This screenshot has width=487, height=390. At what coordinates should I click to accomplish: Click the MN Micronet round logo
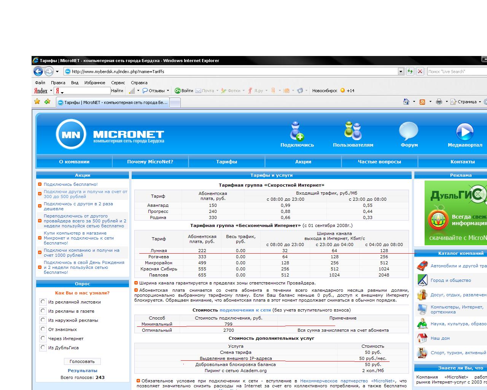[71, 134]
